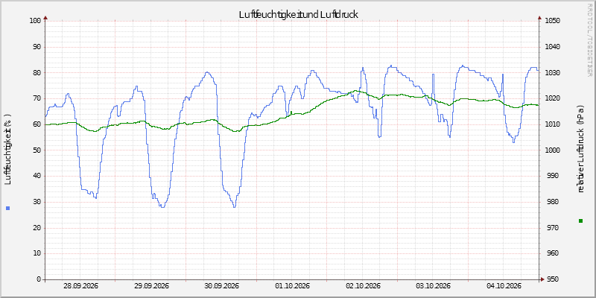Click the right axis value 1050
Viewport: 596px width, 298px height.
pyautogui.click(x=552, y=21)
